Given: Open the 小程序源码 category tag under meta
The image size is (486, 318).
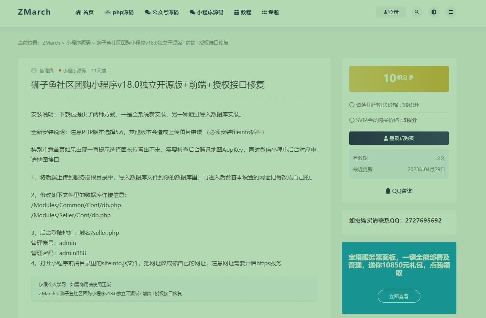Looking at the screenshot, I should click(74, 70).
